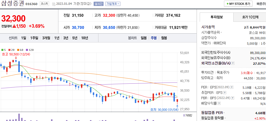Click the 봉차트 label

point(132,38)
